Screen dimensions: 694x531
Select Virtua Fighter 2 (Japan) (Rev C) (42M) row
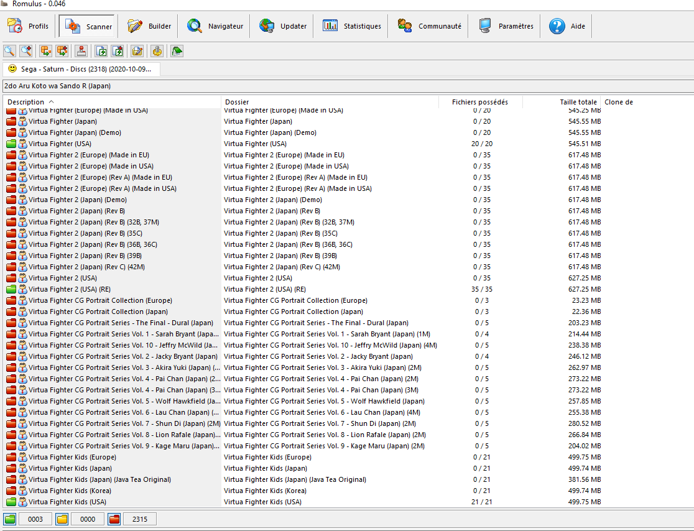tap(348, 267)
